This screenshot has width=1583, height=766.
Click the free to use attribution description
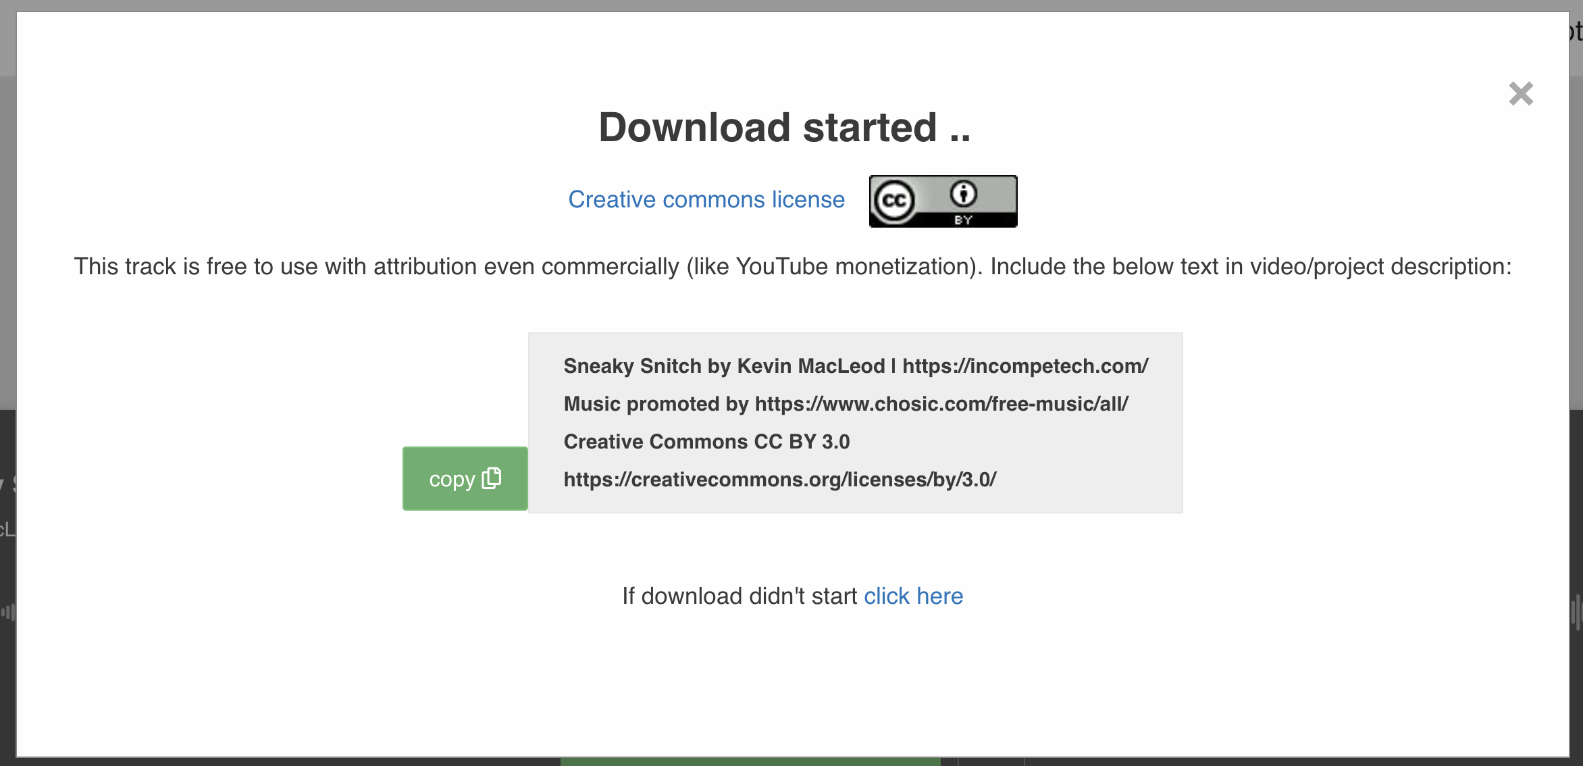click(x=792, y=267)
